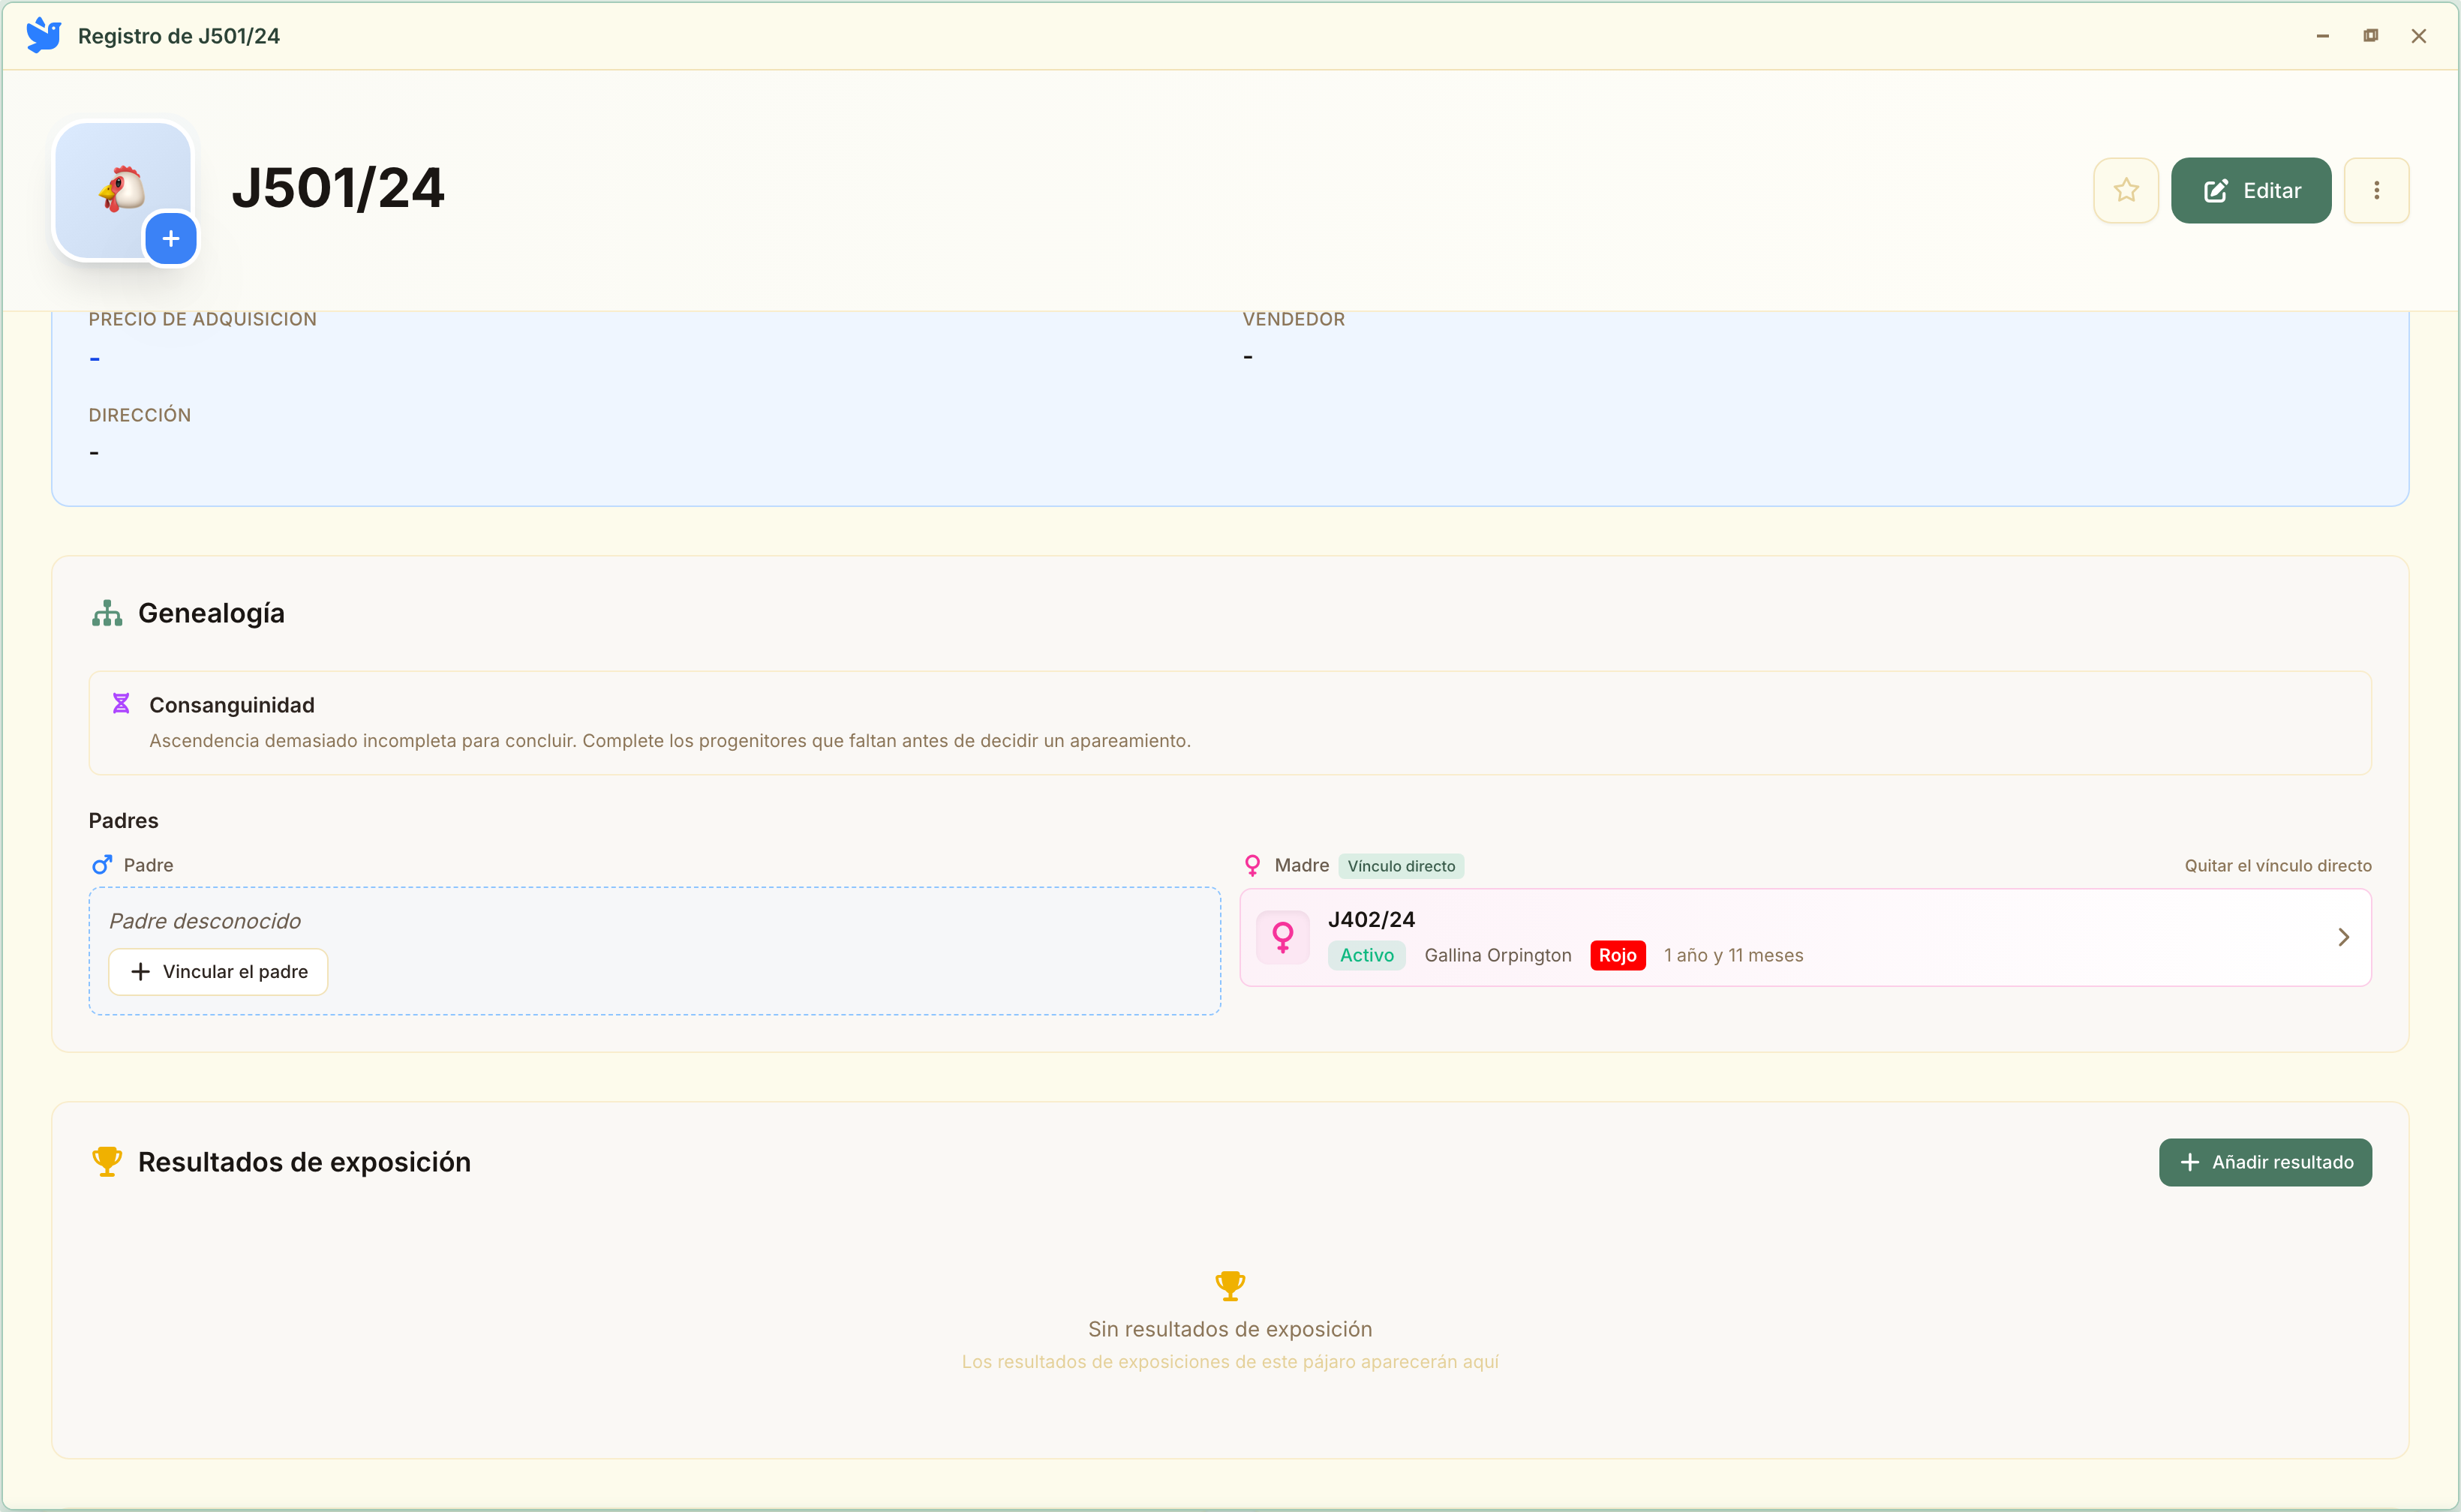Viewport: 2461px width, 1512px height.
Task: Click the dove app logo in title bar
Action: [43, 35]
